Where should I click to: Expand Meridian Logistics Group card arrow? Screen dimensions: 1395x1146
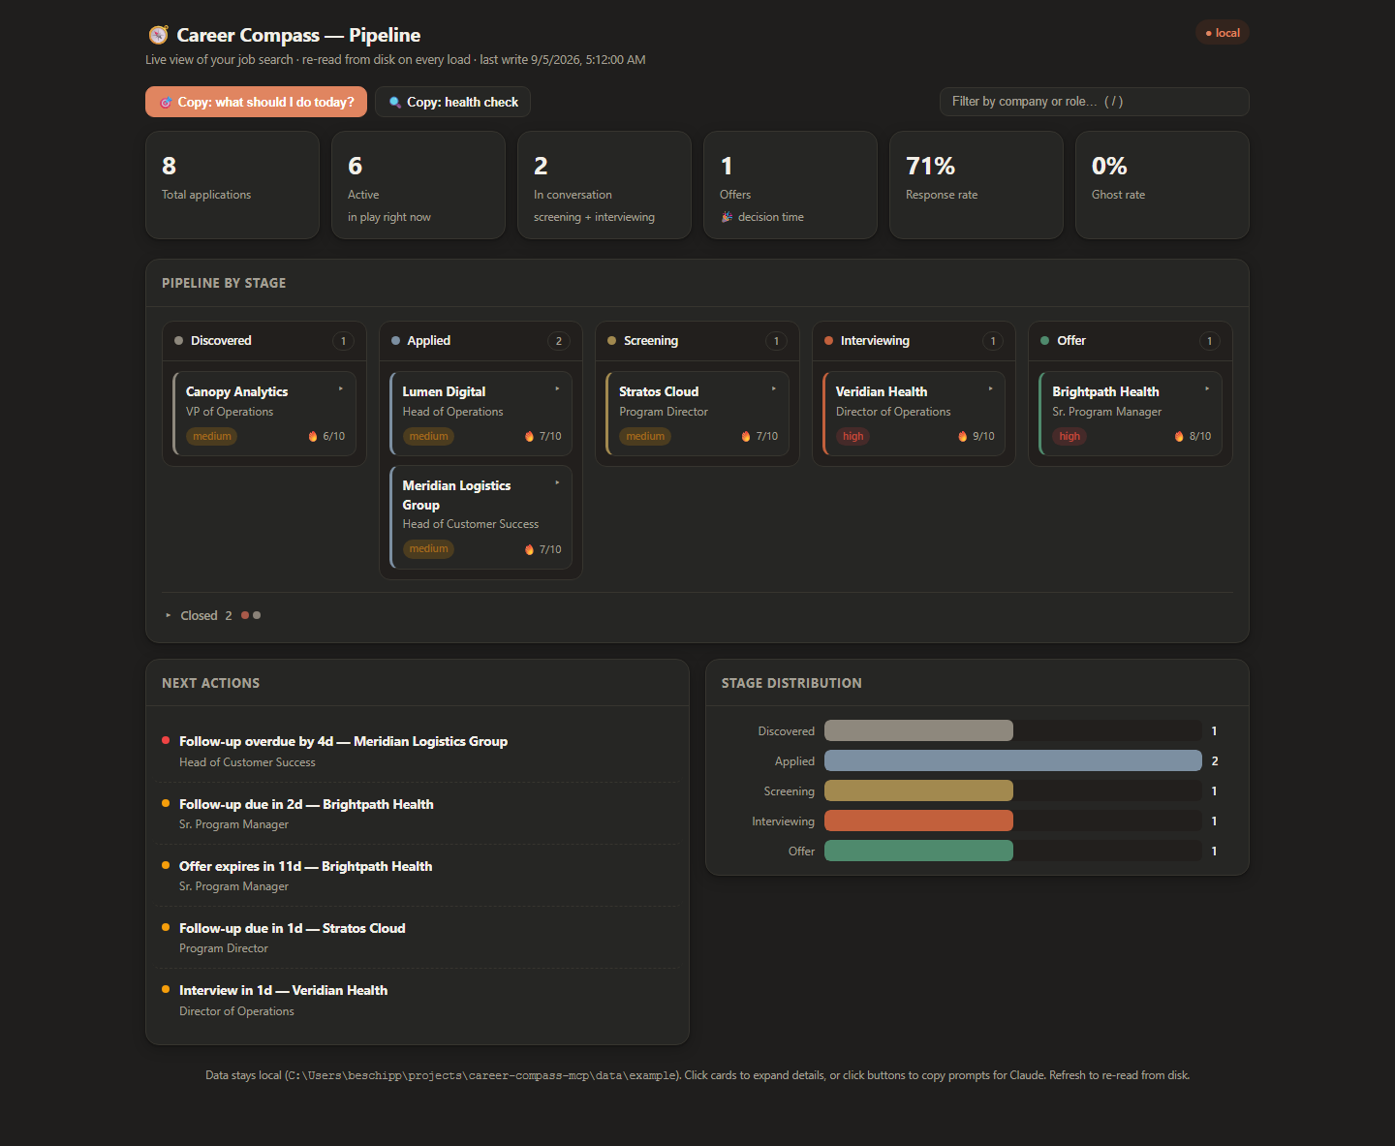557,482
